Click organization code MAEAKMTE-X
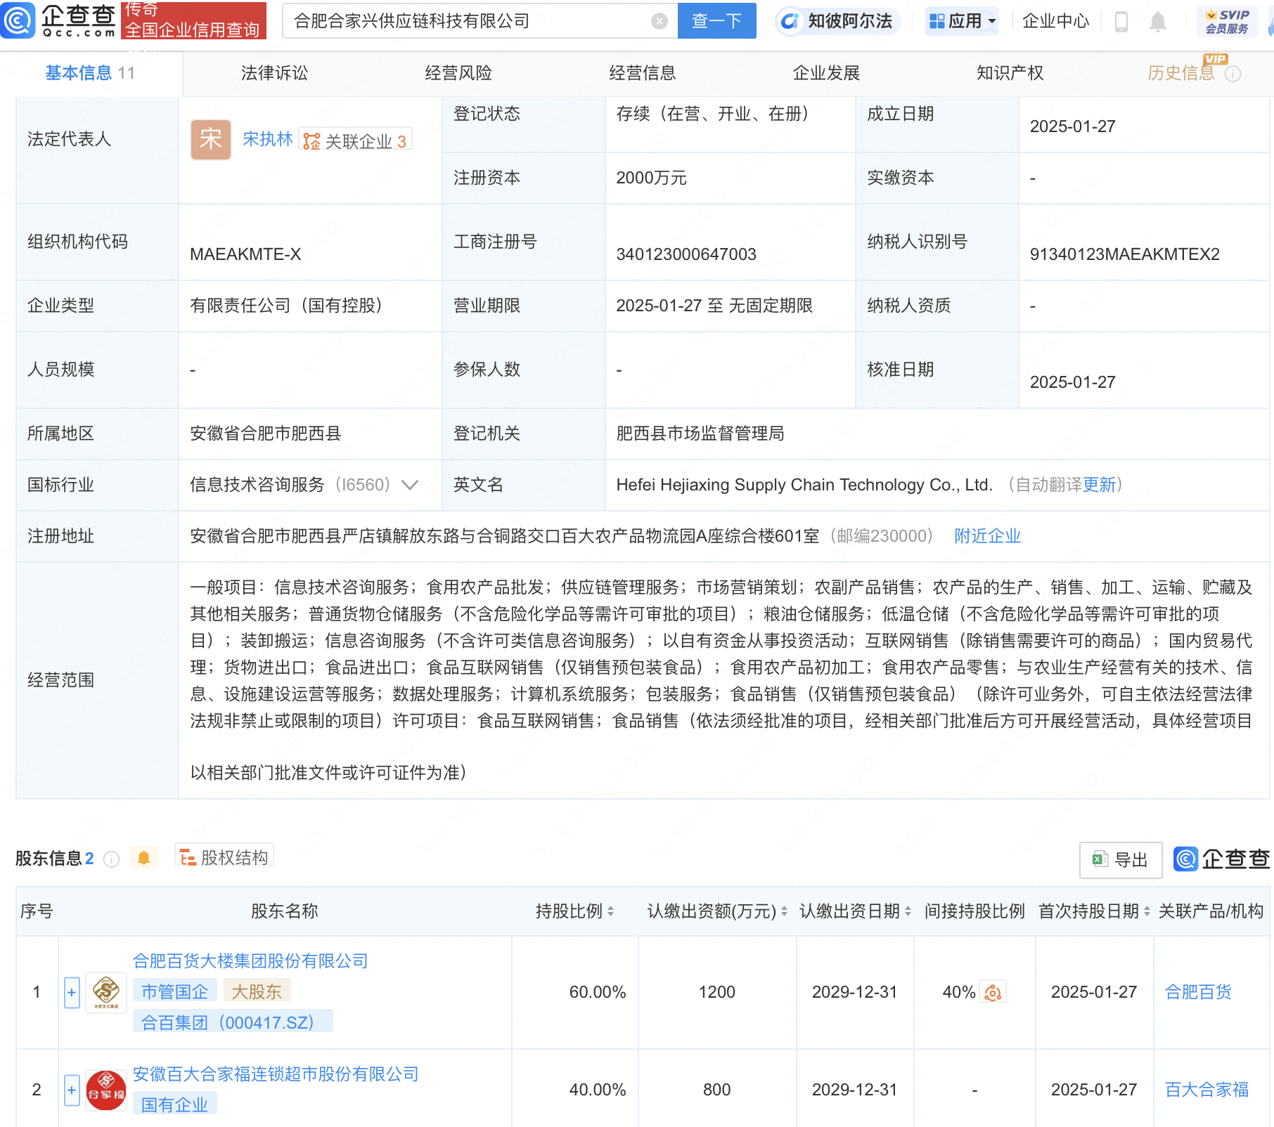This screenshot has width=1274, height=1127. click(x=245, y=254)
